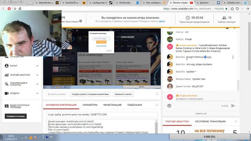Open the Подсказки tab

click(x=135, y=105)
